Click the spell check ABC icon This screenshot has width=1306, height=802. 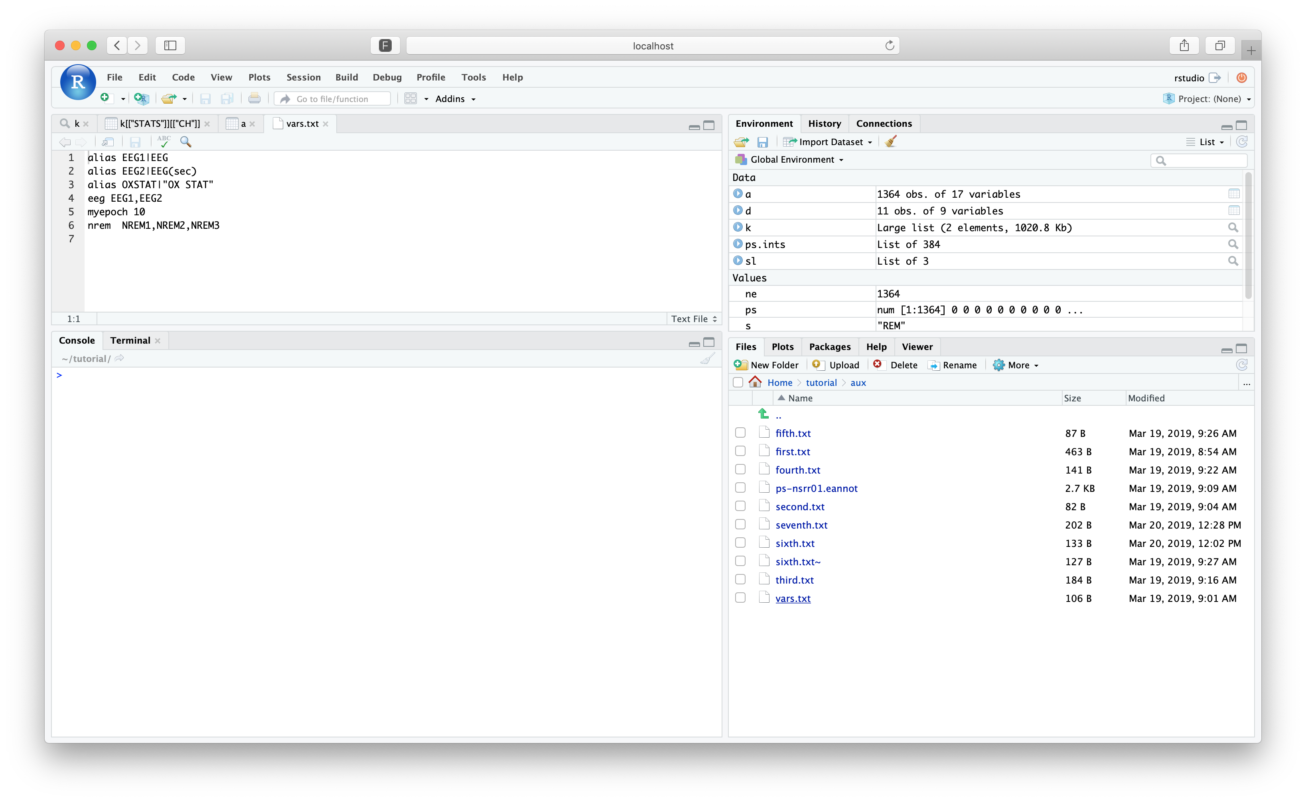click(164, 142)
